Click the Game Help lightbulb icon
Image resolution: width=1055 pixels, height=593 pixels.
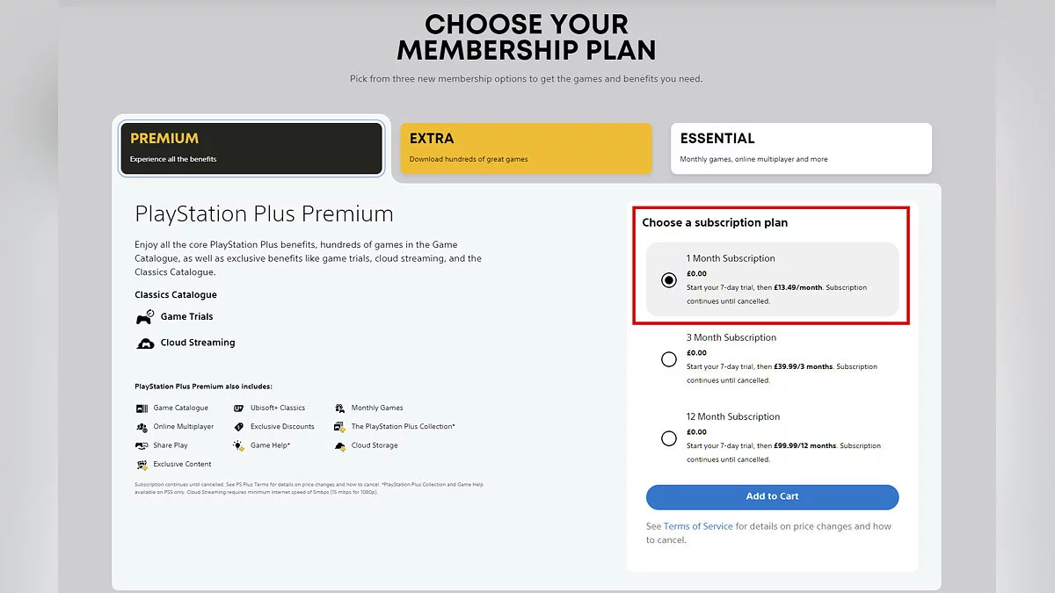(x=238, y=445)
